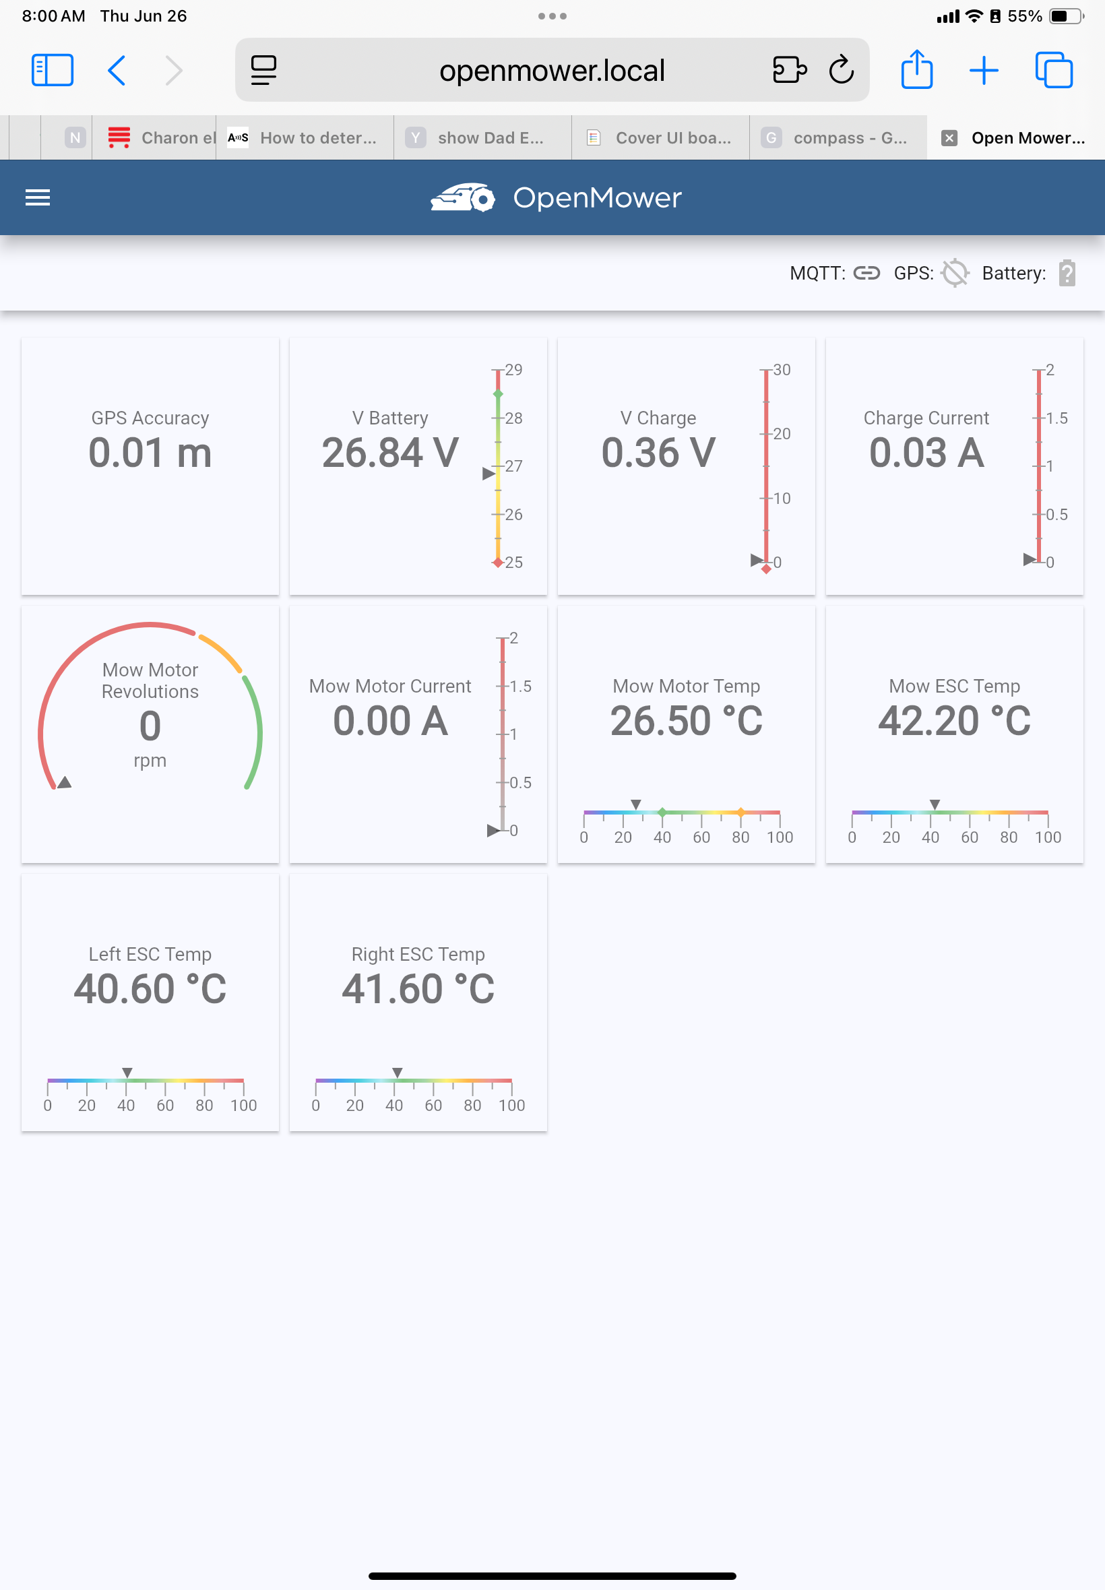
Task: Click the 40.60 °C Left ESC value
Action: click(x=150, y=988)
